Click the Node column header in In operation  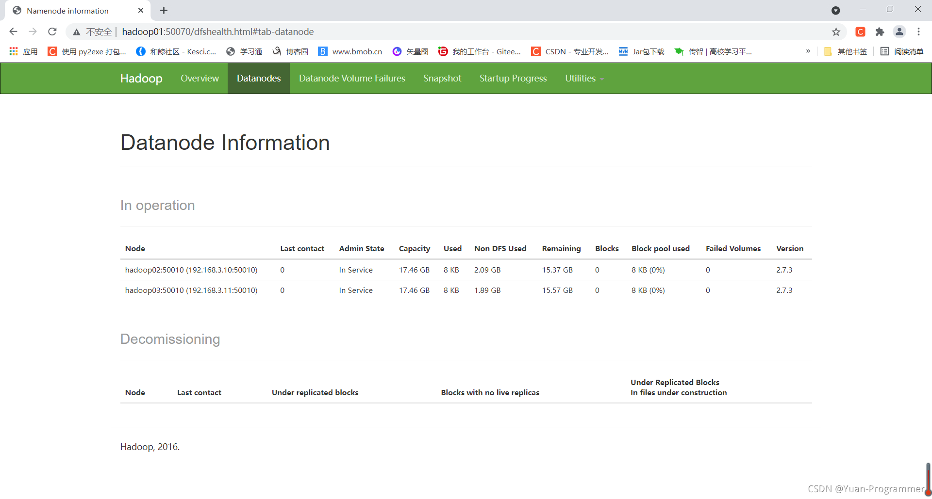[x=135, y=248]
